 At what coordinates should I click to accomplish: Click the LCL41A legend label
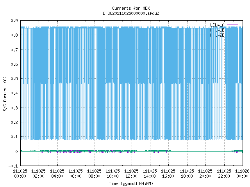(x=217, y=25)
